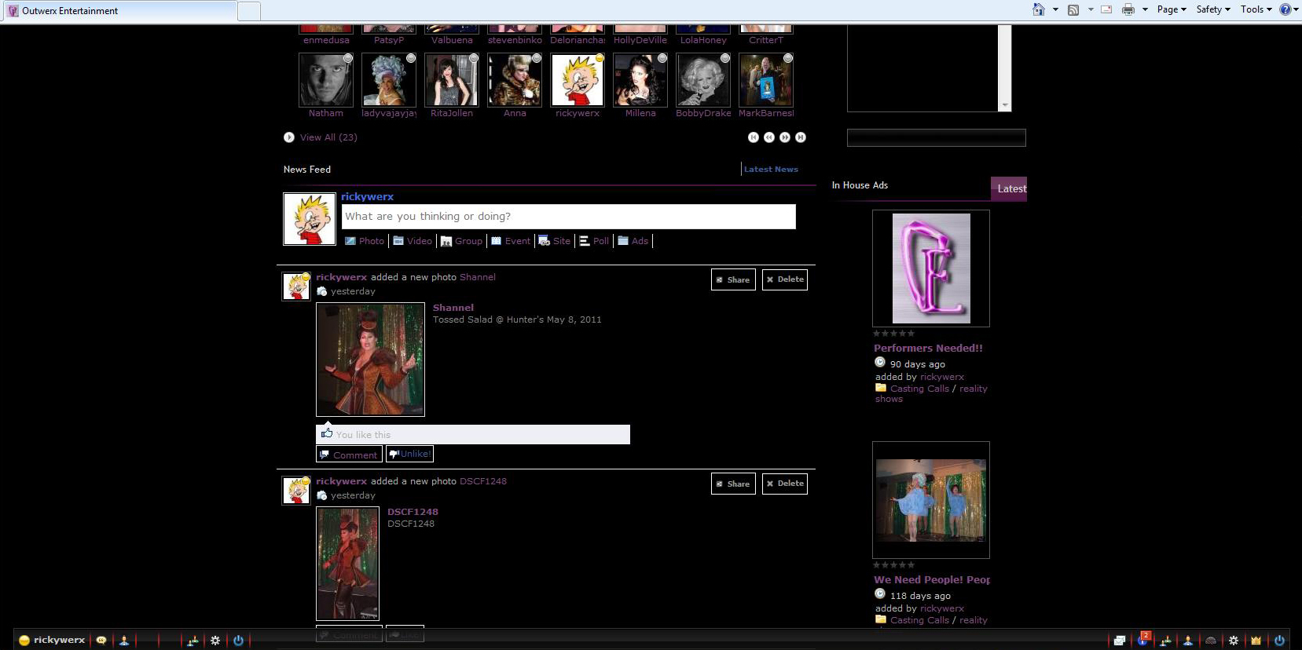Click the scrollbar down arrow in right panel

tap(1004, 105)
